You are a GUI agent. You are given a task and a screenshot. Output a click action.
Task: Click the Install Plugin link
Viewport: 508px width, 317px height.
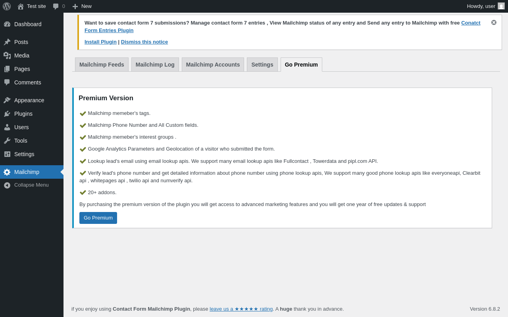click(100, 42)
